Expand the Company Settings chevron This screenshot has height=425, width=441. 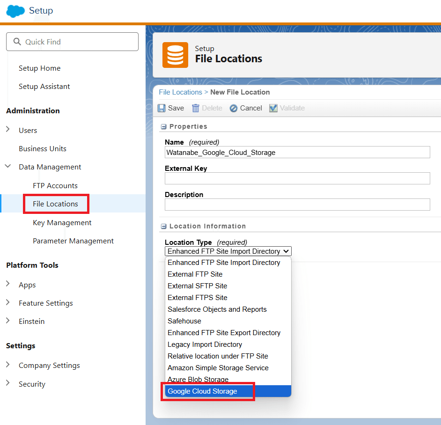[x=8, y=365]
